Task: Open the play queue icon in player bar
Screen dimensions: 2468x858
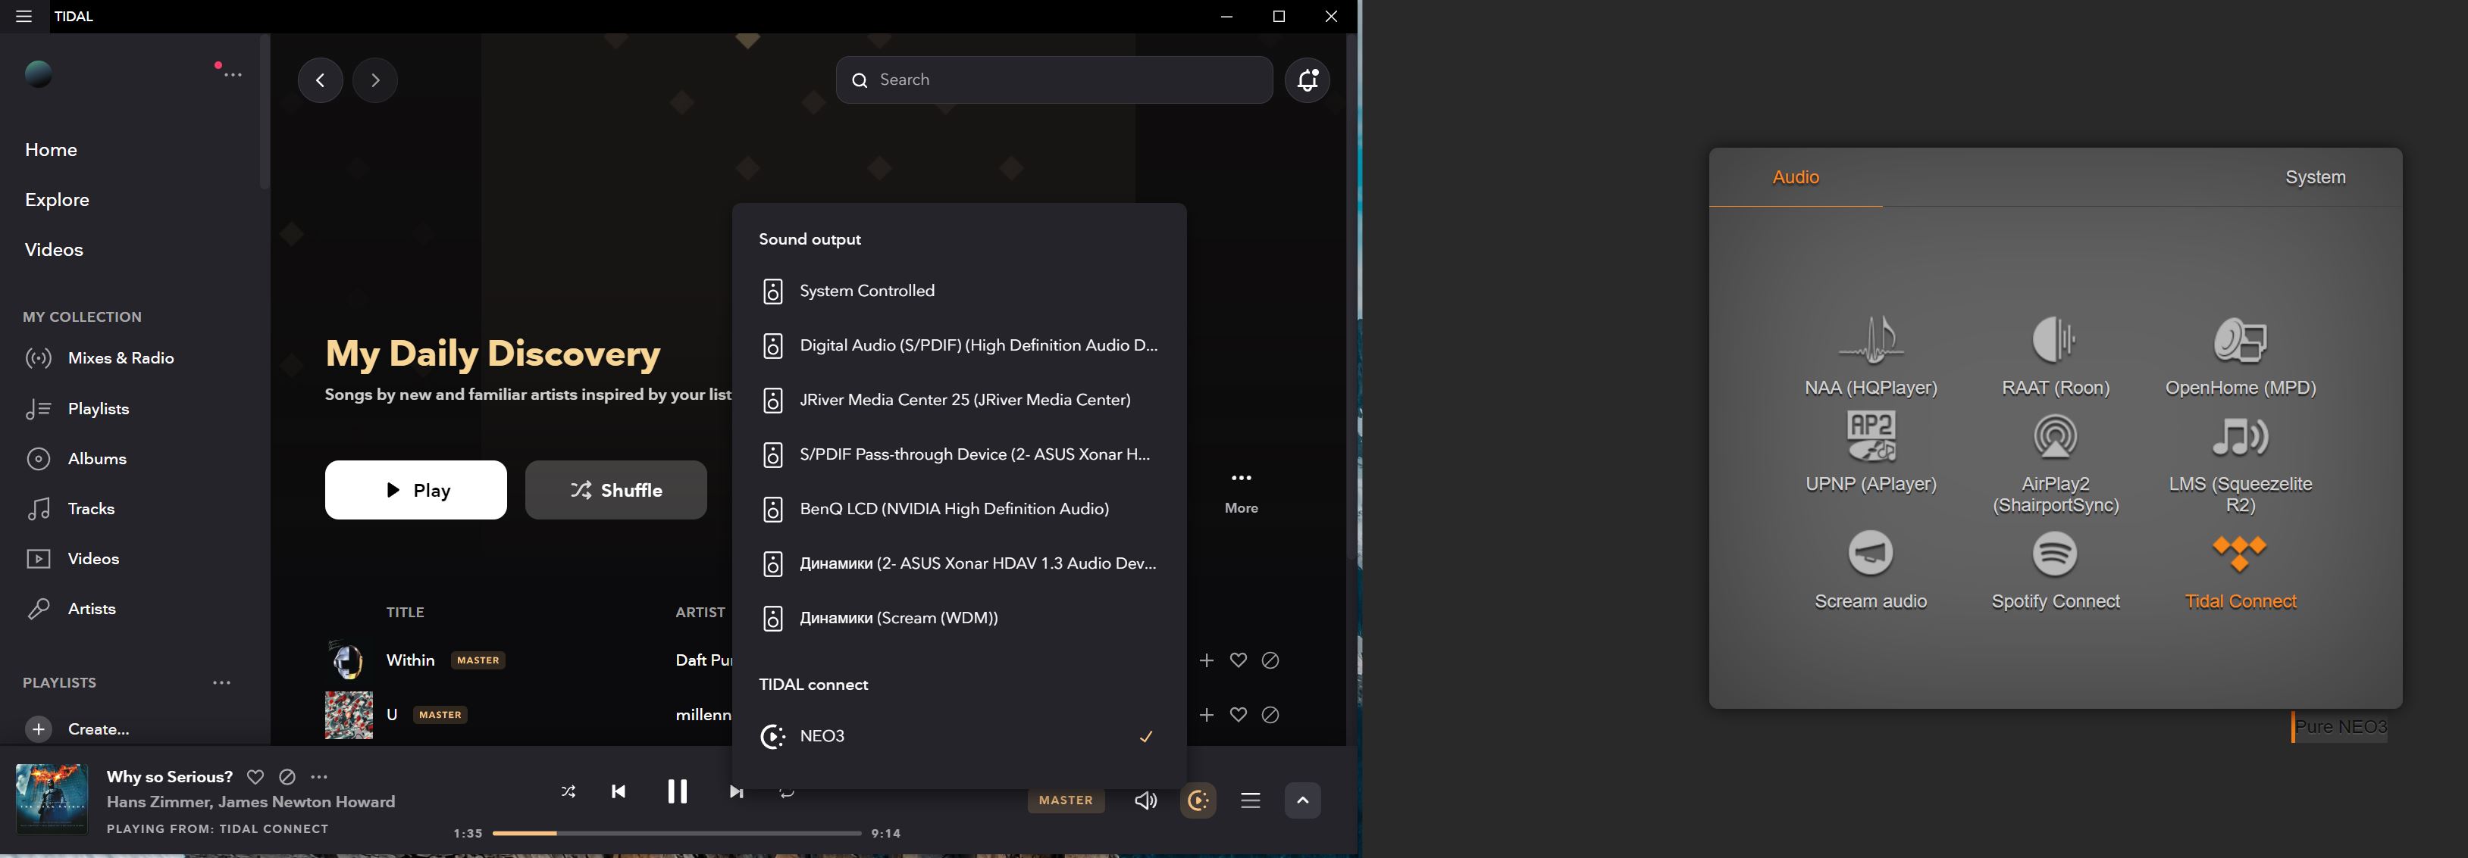Action: click(1249, 800)
